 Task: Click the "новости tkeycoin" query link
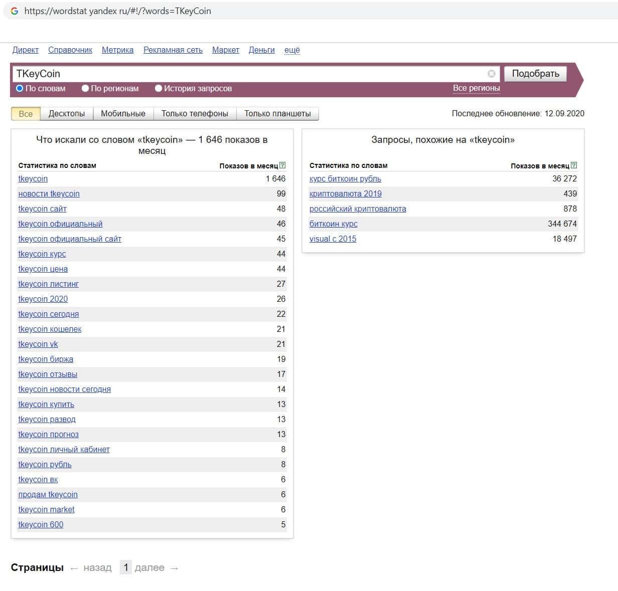point(49,194)
